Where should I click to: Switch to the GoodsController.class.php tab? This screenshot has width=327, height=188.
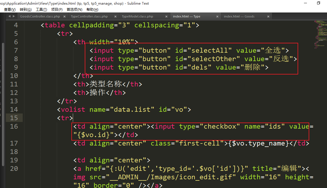[x=40, y=17]
